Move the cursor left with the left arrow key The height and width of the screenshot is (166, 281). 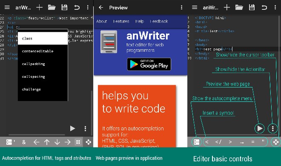(x=36, y=142)
